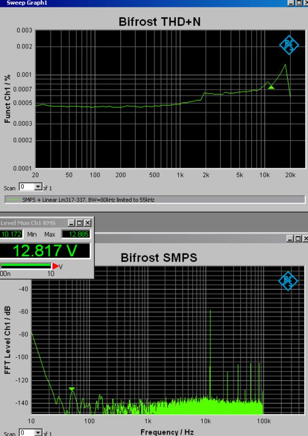Click the Bifrost SMPS graph title

(x=159, y=258)
